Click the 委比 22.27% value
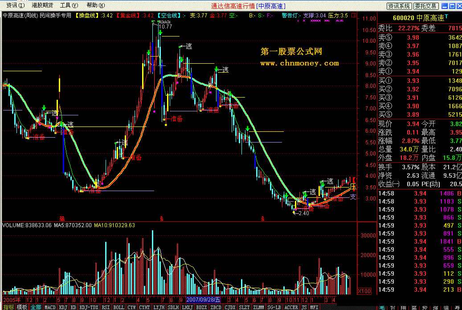Viewport: 462px width, 310px height. click(x=409, y=29)
